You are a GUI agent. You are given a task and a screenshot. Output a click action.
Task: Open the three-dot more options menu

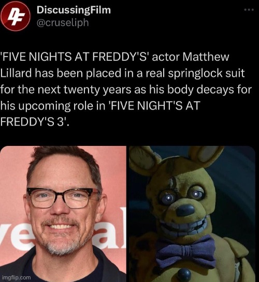click(x=249, y=10)
